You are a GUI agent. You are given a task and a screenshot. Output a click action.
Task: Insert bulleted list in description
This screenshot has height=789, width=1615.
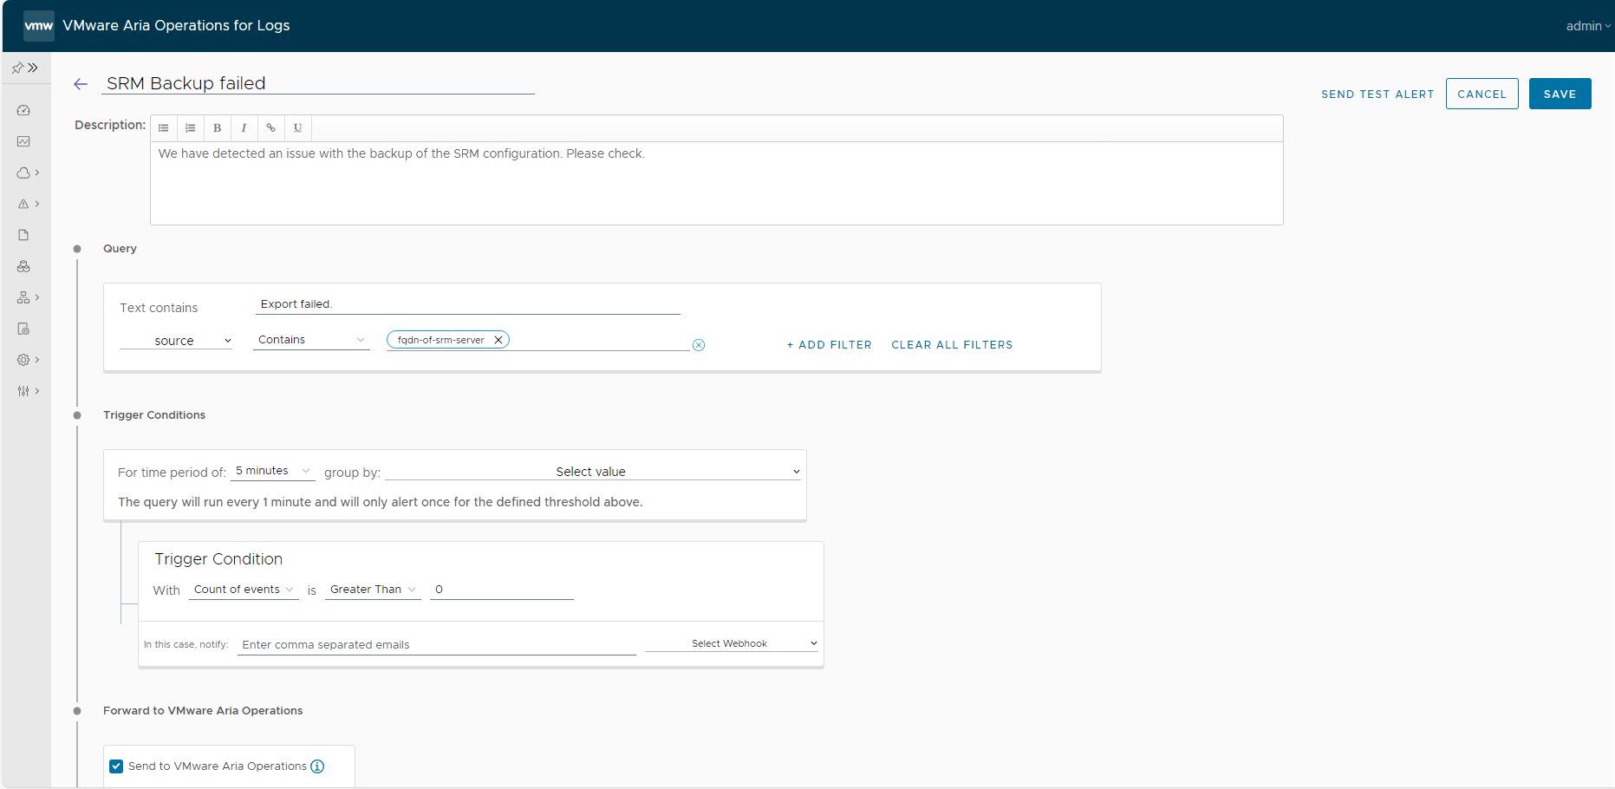(x=163, y=127)
